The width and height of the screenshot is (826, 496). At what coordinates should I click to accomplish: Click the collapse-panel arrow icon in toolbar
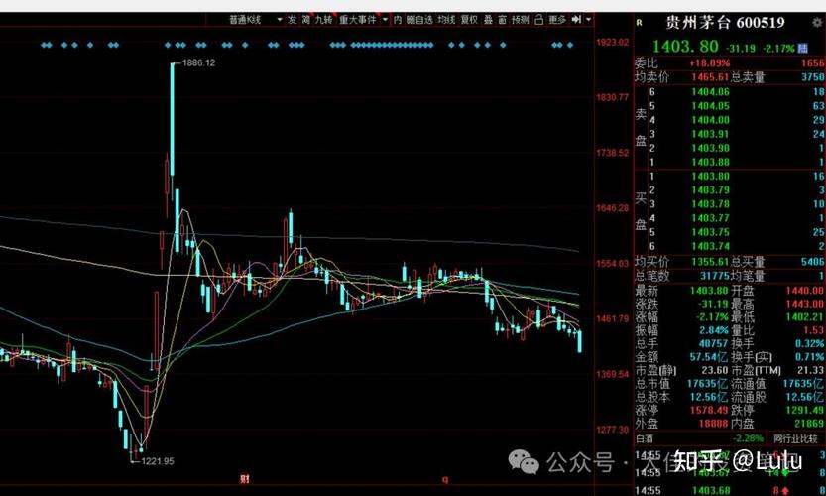click(576, 20)
